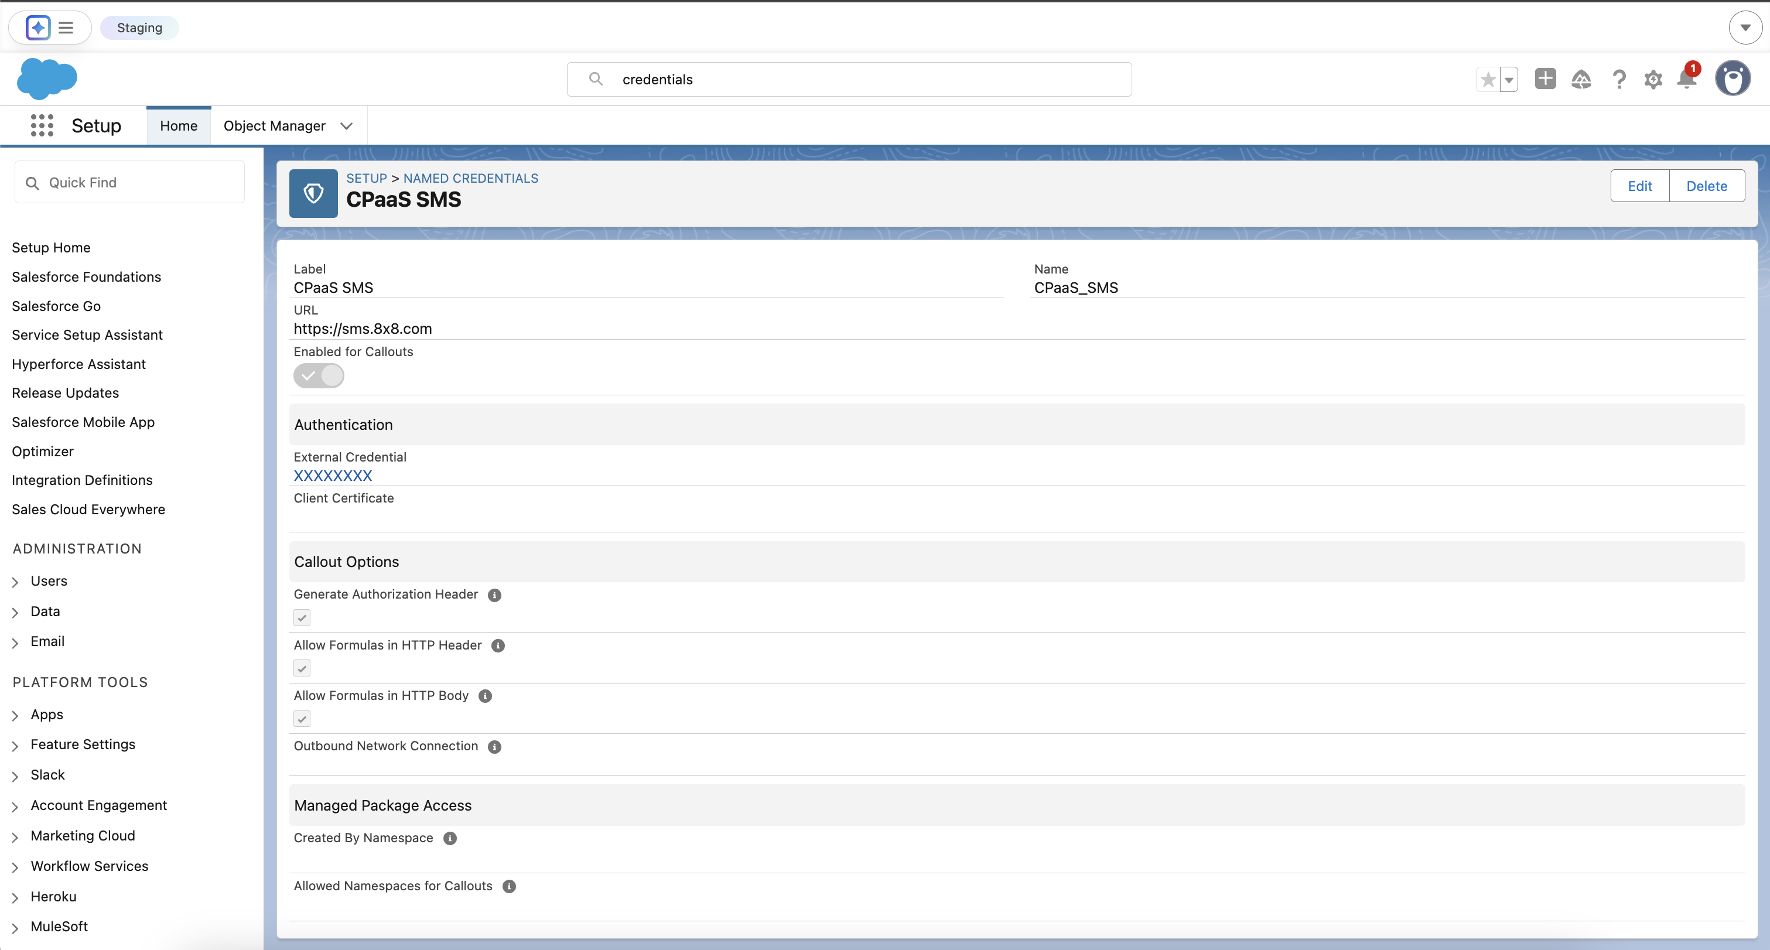Toggle Generate Authorization Header checkbox
Image resolution: width=1770 pixels, height=950 pixels.
pyautogui.click(x=302, y=617)
